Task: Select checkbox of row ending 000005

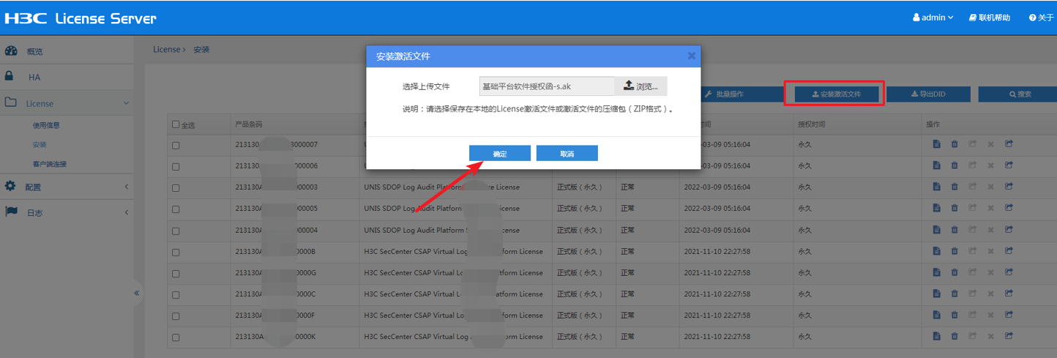Action: (x=176, y=209)
